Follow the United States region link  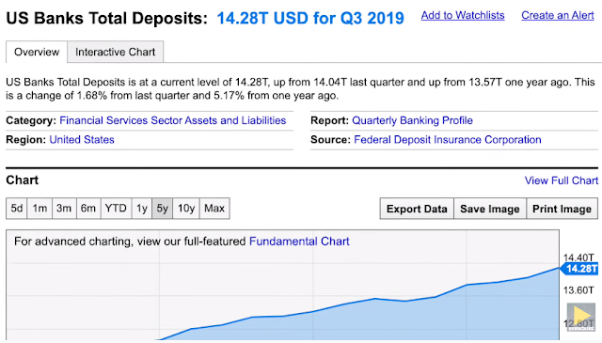82,140
